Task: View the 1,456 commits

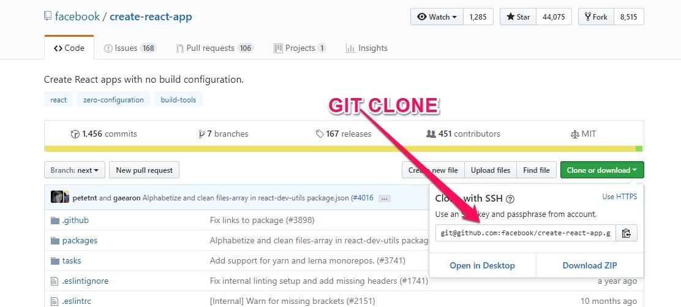Action: click(103, 134)
